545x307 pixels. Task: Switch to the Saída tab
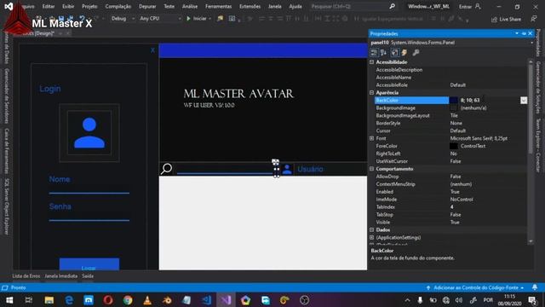pos(88,276)
